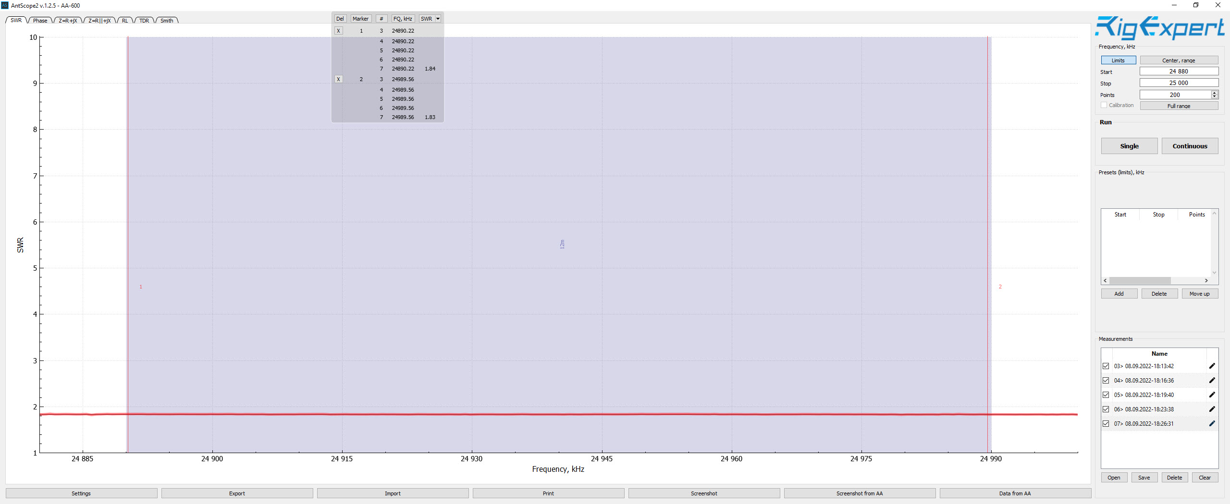
Task: Uncheck measurement 07> 08.09.2022-18:26:31
Action: click(x=1106, y=423)
